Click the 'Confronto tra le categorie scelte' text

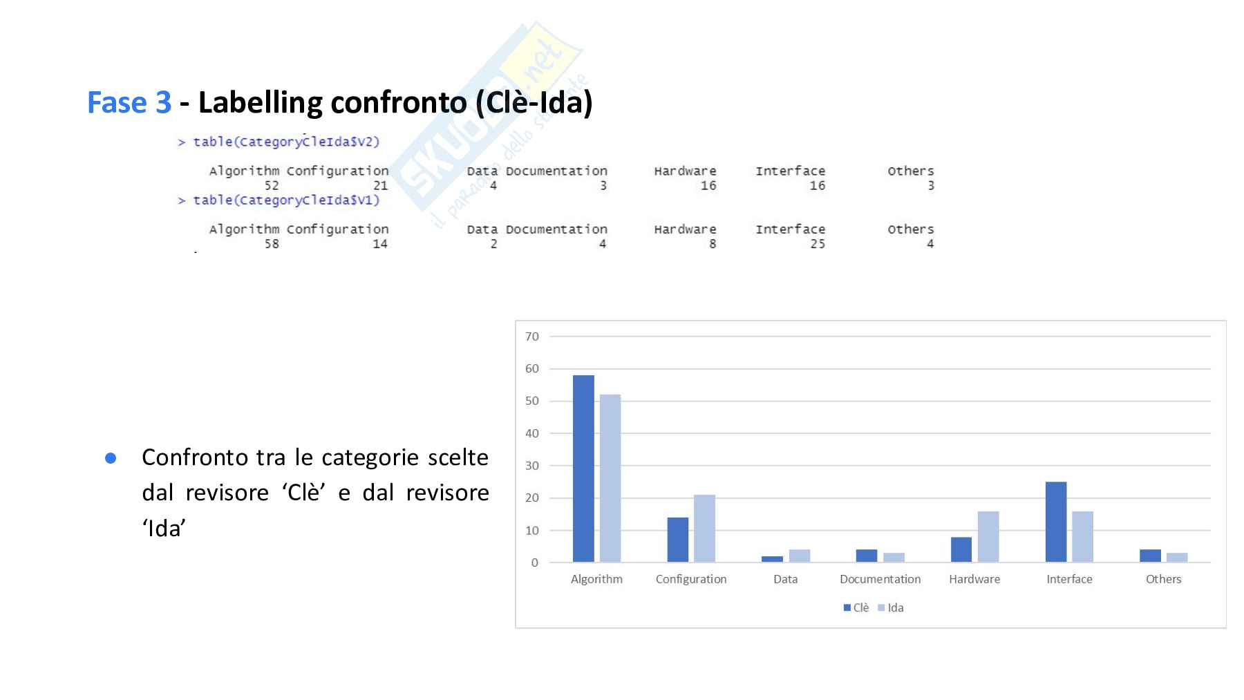point(314,457)
